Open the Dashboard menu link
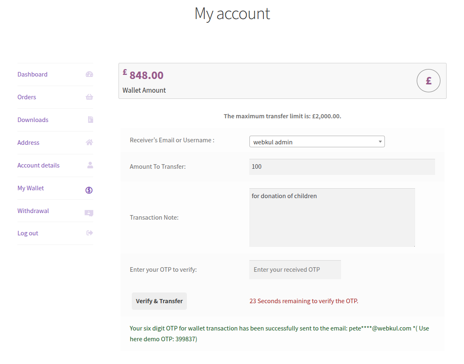This screenshot has width=464, height=364. pos(32,74)
